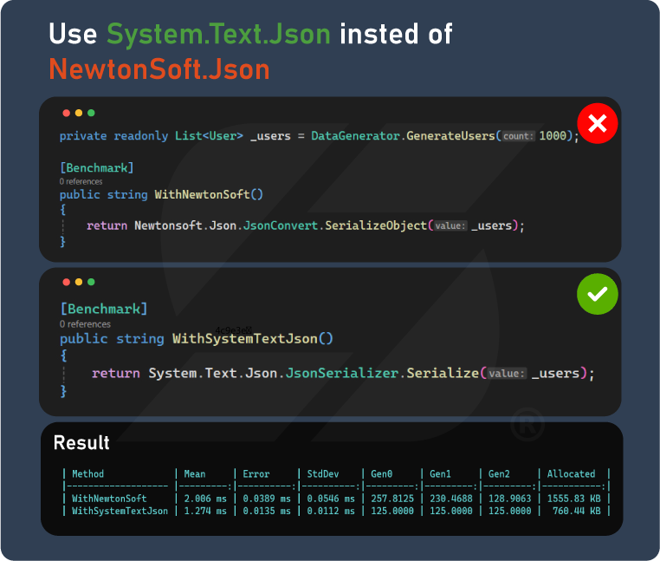
Task: Click the 0.0112 ms StdDev value
Action: pos(331,512)
